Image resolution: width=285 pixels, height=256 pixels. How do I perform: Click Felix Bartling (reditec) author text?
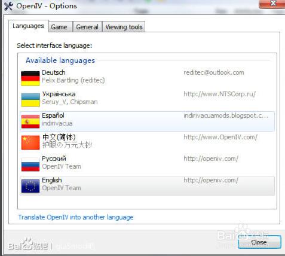click(73, 80)
